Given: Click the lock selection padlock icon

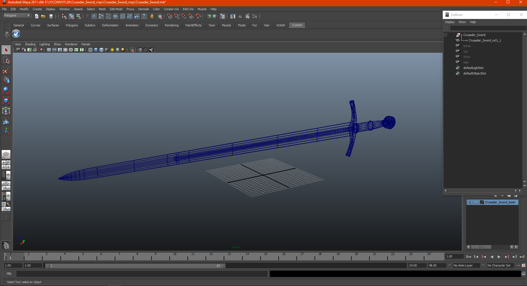Looking at the screenshot, I should click(x=152, y=16).
